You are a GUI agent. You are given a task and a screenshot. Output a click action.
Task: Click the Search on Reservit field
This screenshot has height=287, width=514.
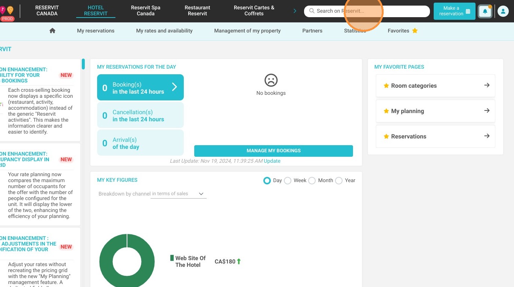[367, 11]
